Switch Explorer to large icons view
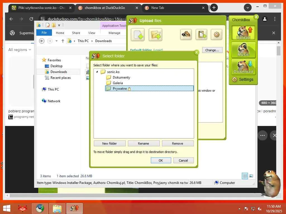The image size is (286, 214). (x=251, y=176)
